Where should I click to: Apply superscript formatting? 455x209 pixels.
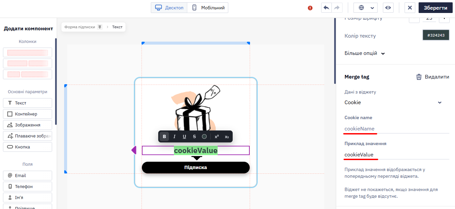(217, 136)
